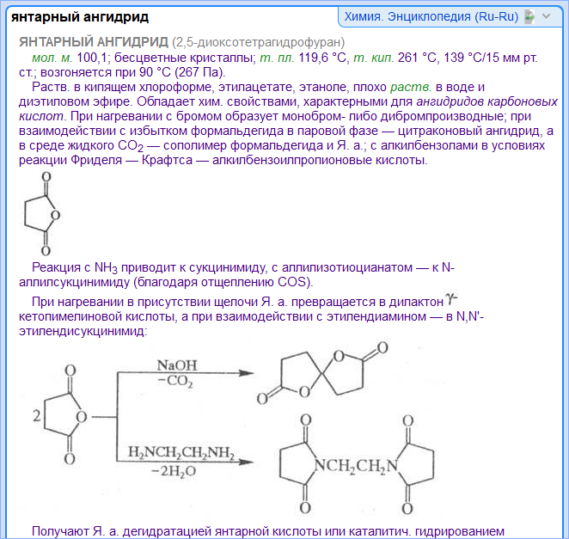Image resolution: width=569 pixels, height=539 pixels.
Task: Click the gray '2,5-диоксотетрагидрофуран' synonym text
Action: (259, 42)
